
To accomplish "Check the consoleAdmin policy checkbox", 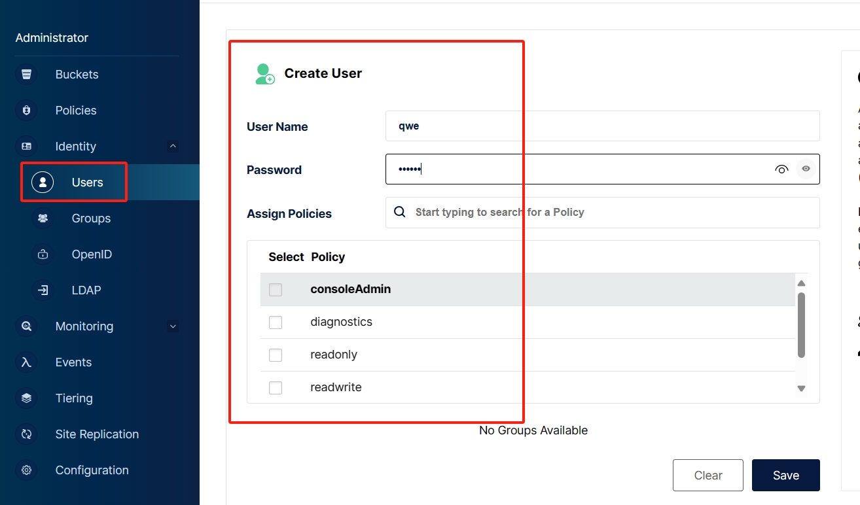I will coord(276,290).
